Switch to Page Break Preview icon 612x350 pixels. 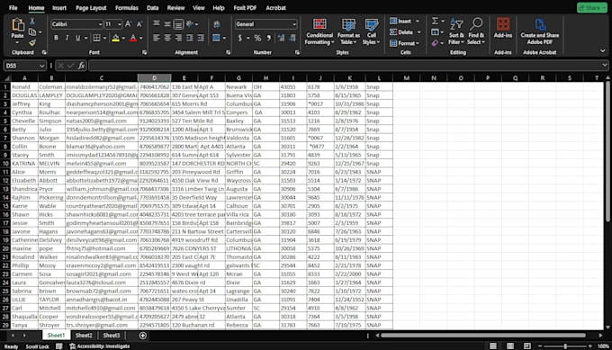point(526,346)
